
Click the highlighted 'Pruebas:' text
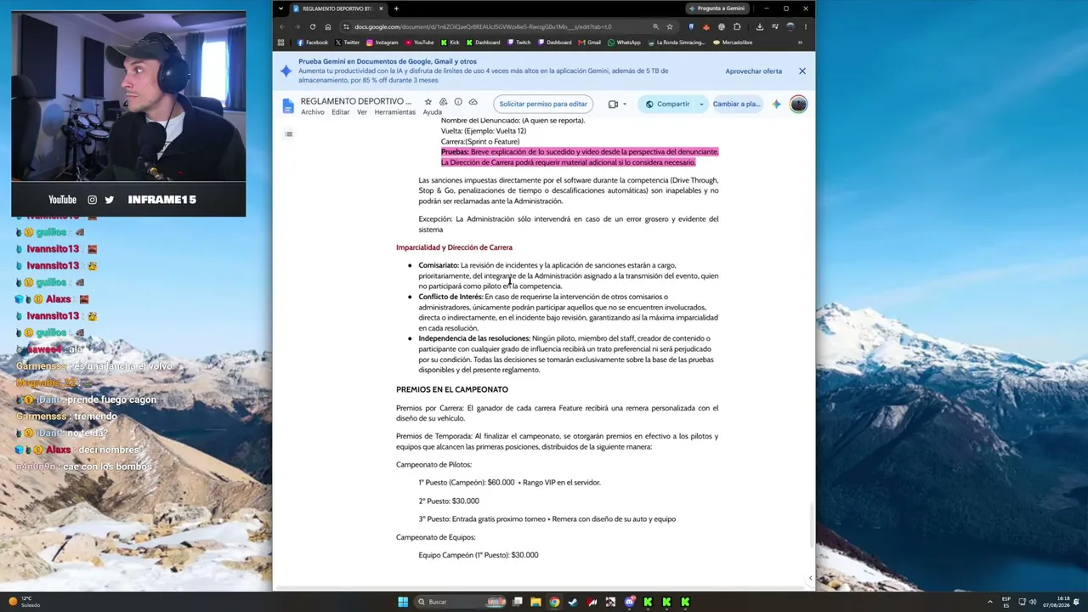(x=455, y=152)
